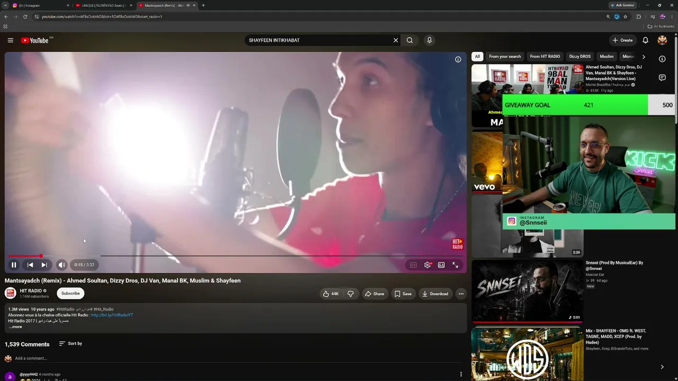The width and height of the screenshot is (678, 381).
Task: Skip to the next video
Action: pos(44,265)
